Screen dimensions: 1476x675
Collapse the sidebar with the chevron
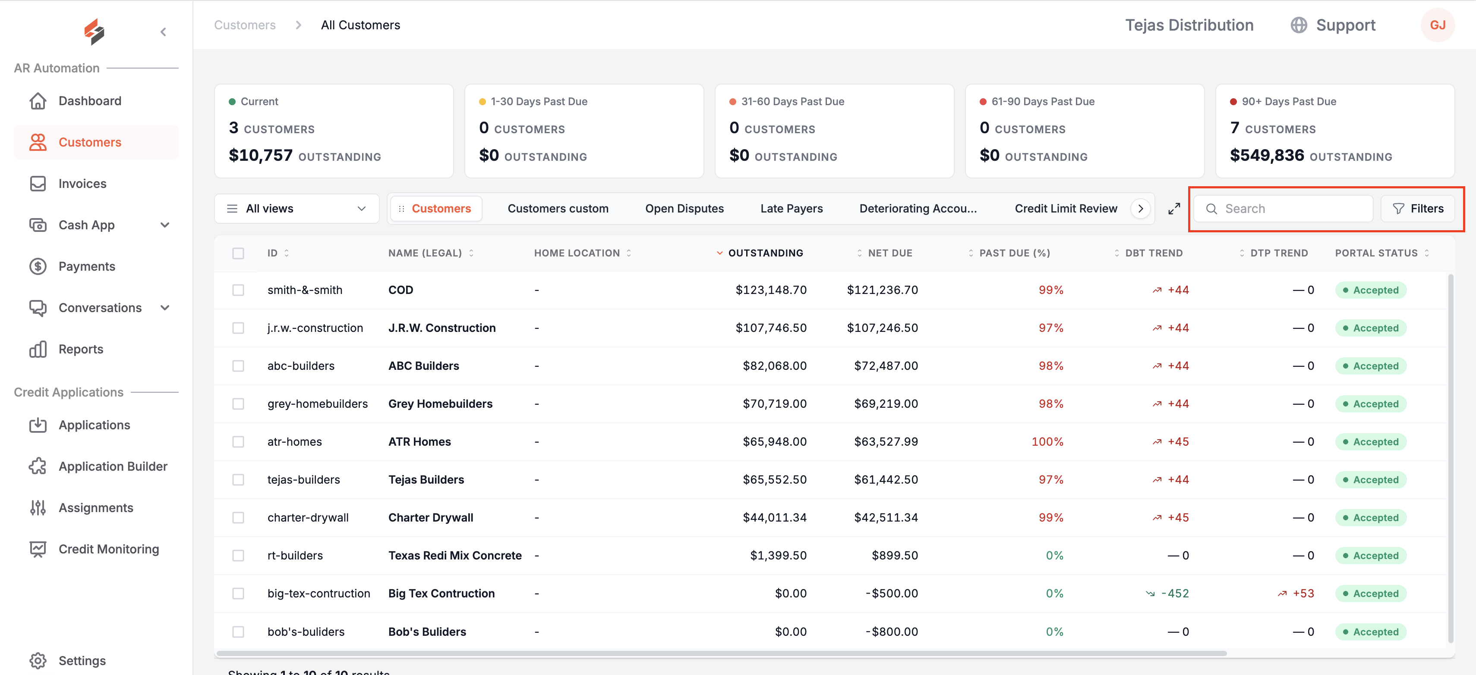click(x=163, y=32)
